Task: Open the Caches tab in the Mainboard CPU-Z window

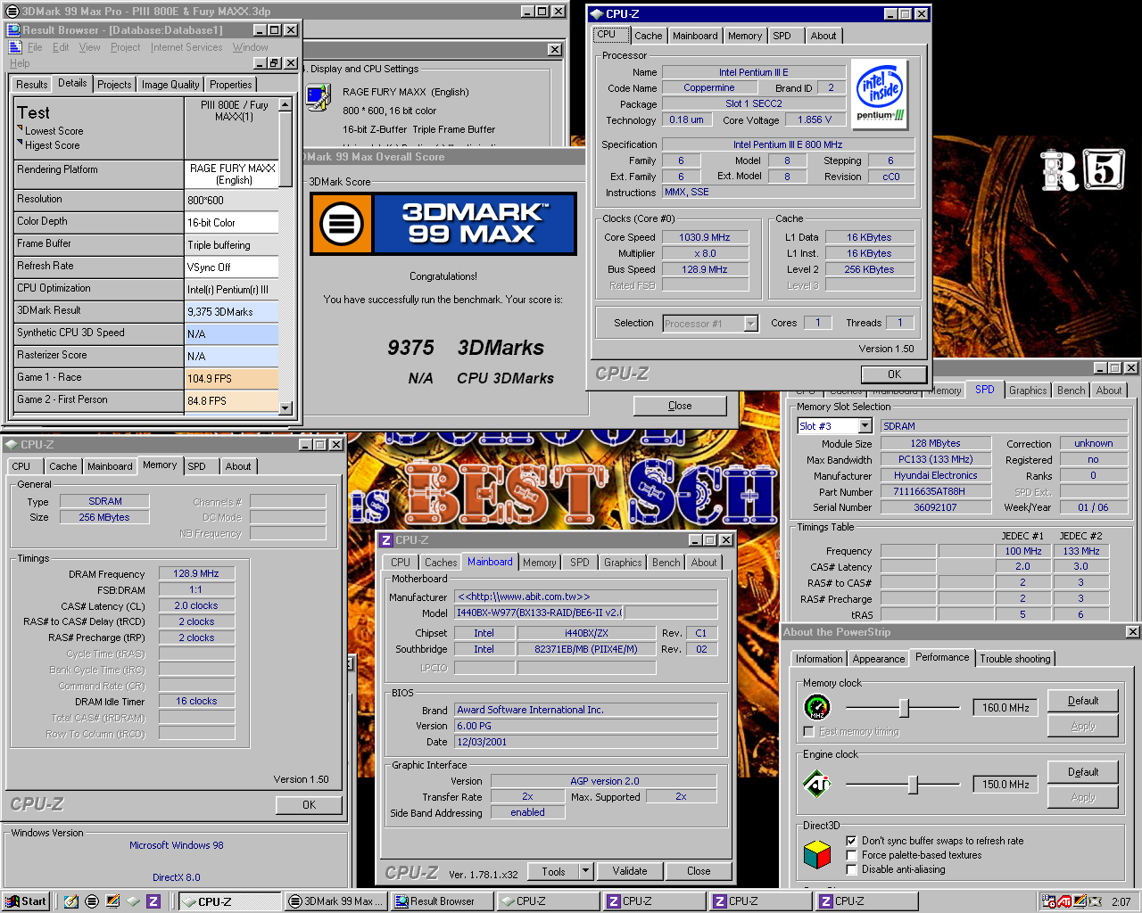Action: coord(441,563)
